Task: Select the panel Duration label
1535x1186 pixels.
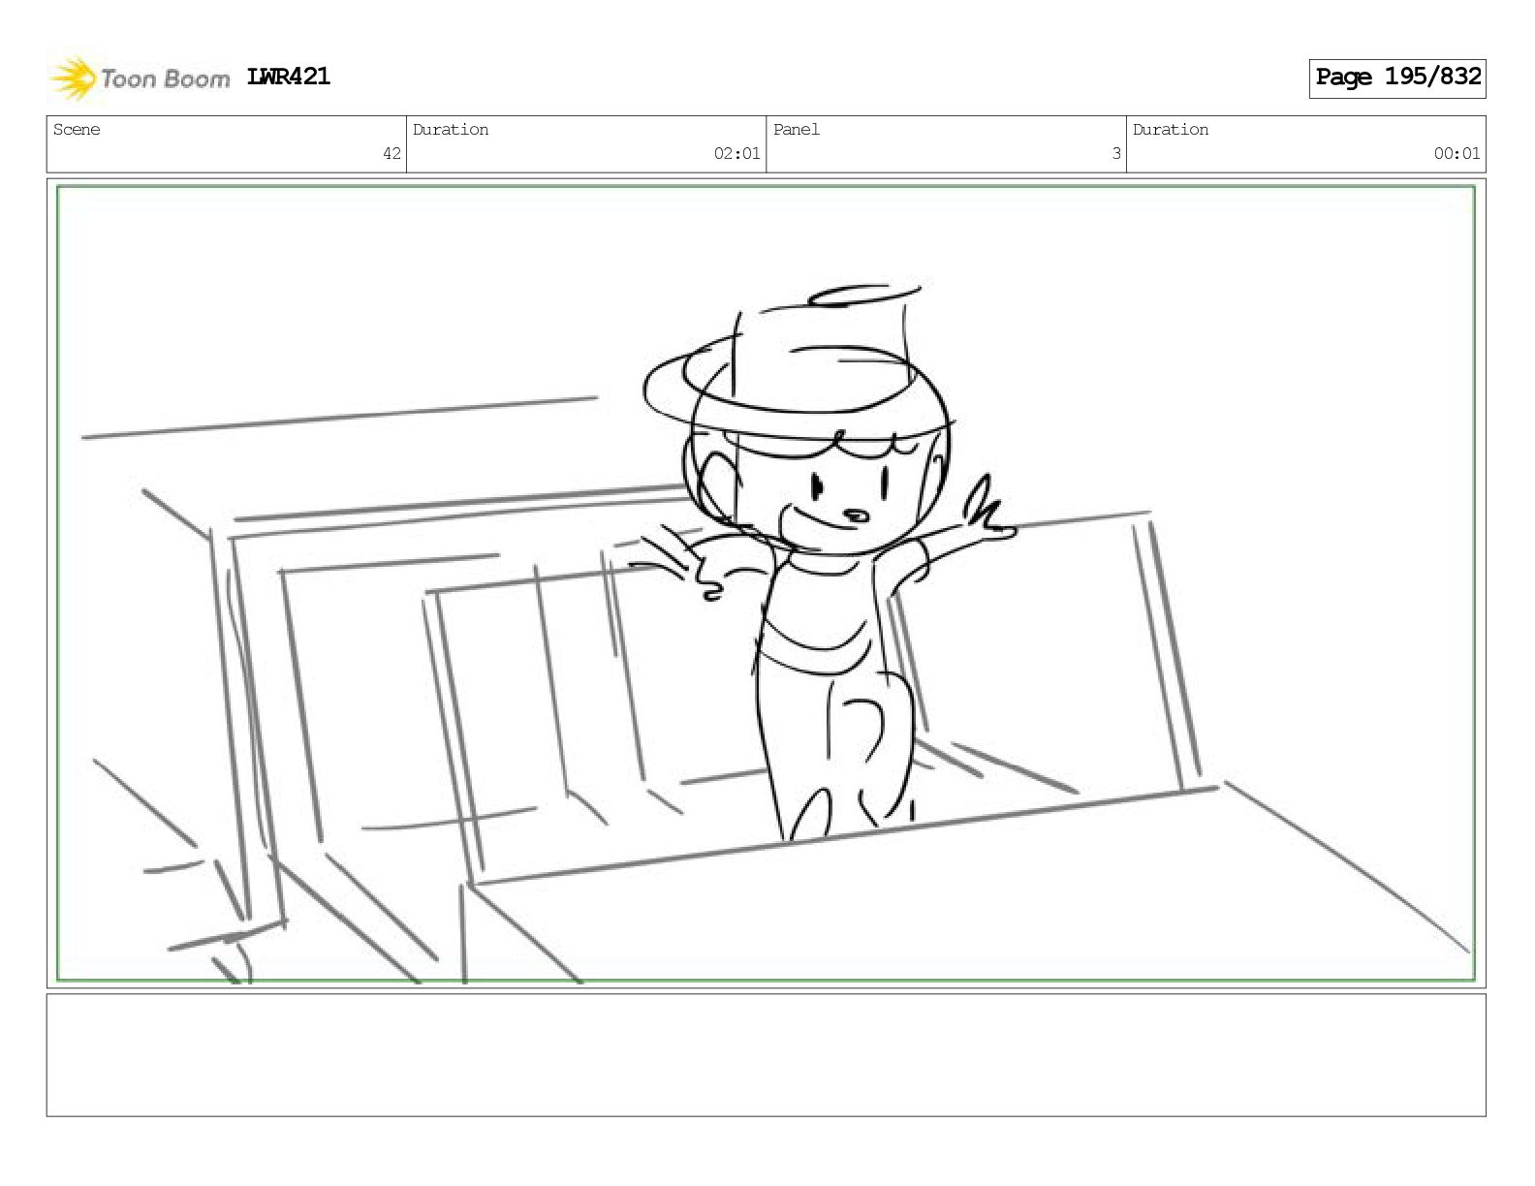Action: click(x=1171, y=130)
